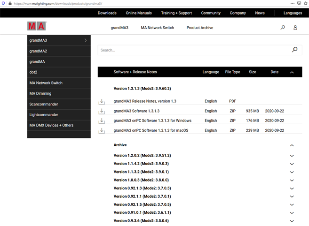Go to MA Network Switch sidebar item
Image resolution: width=309 pixels, height=226 pixels.
46,83
